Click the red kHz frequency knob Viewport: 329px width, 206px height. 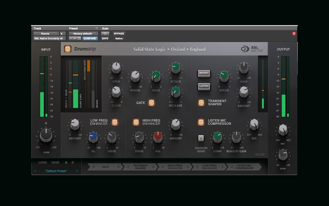pos(158,137)
